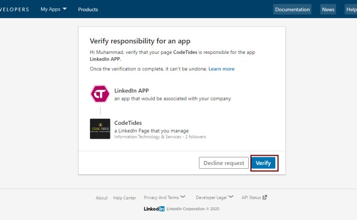Open the Learn more link

[x=221, y=69]
